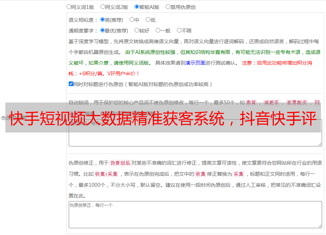Select the 同义词1版 radio option
The image size is (326, 235).
click(x=69, y=7)
